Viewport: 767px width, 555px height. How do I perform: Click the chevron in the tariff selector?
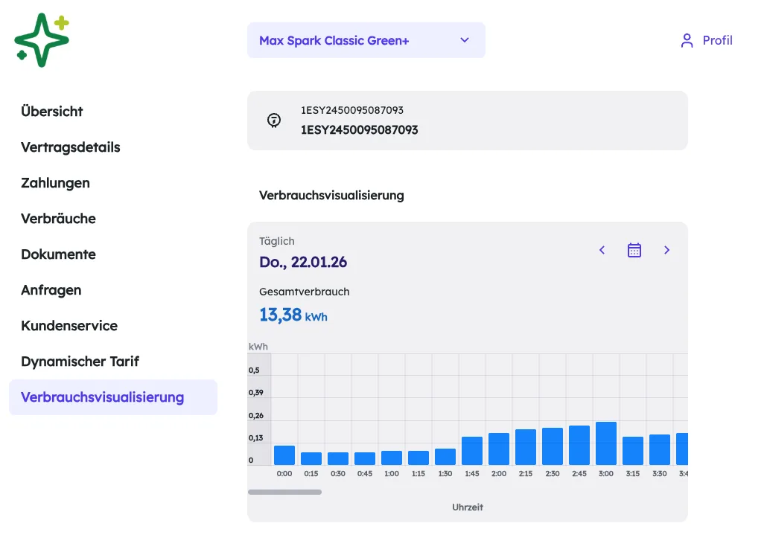465,40
